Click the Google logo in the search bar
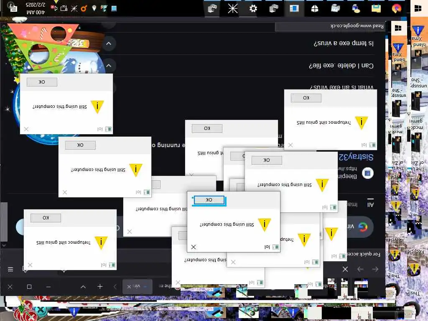Image resolution: width=428 pixels, height=321 pixels. pos(363,227)
